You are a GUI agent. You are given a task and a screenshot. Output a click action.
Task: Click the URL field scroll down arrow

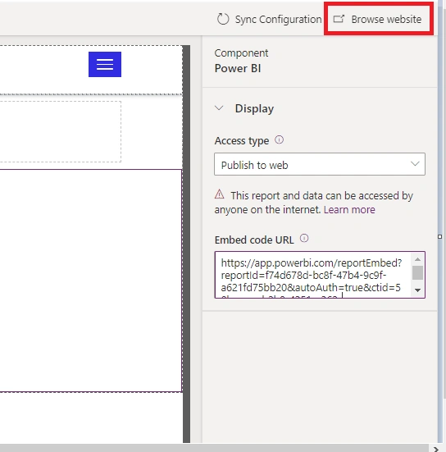coord(417,290)
